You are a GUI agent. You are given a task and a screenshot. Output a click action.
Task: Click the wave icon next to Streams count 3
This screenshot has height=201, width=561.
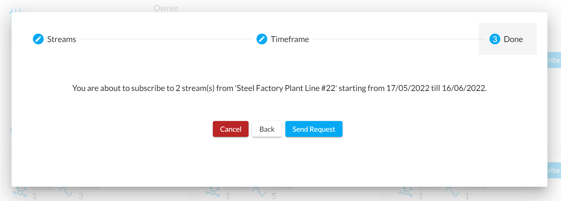(x=66, y=192)
